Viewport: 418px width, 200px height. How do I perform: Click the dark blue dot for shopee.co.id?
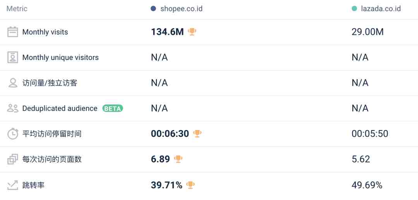tap(153, 9)
